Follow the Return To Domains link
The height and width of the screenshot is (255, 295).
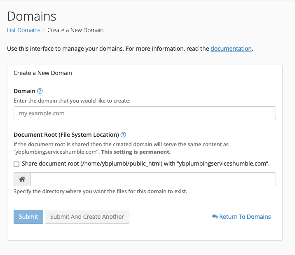click(245, 217)
